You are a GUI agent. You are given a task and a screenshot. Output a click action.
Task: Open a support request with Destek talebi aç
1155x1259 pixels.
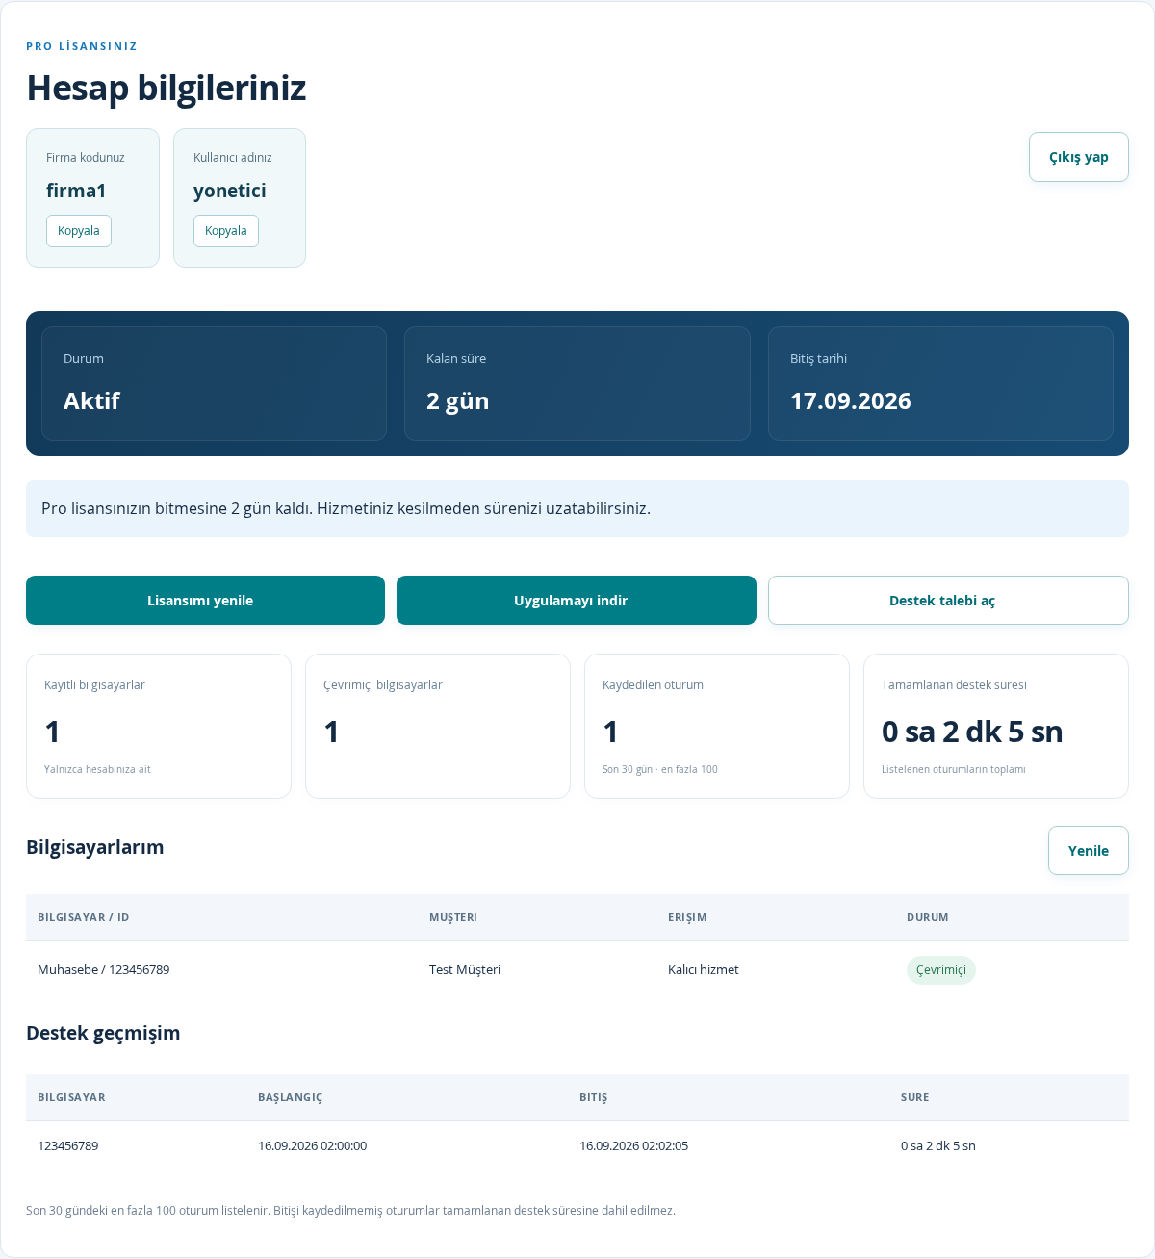[x=948, y=601]
